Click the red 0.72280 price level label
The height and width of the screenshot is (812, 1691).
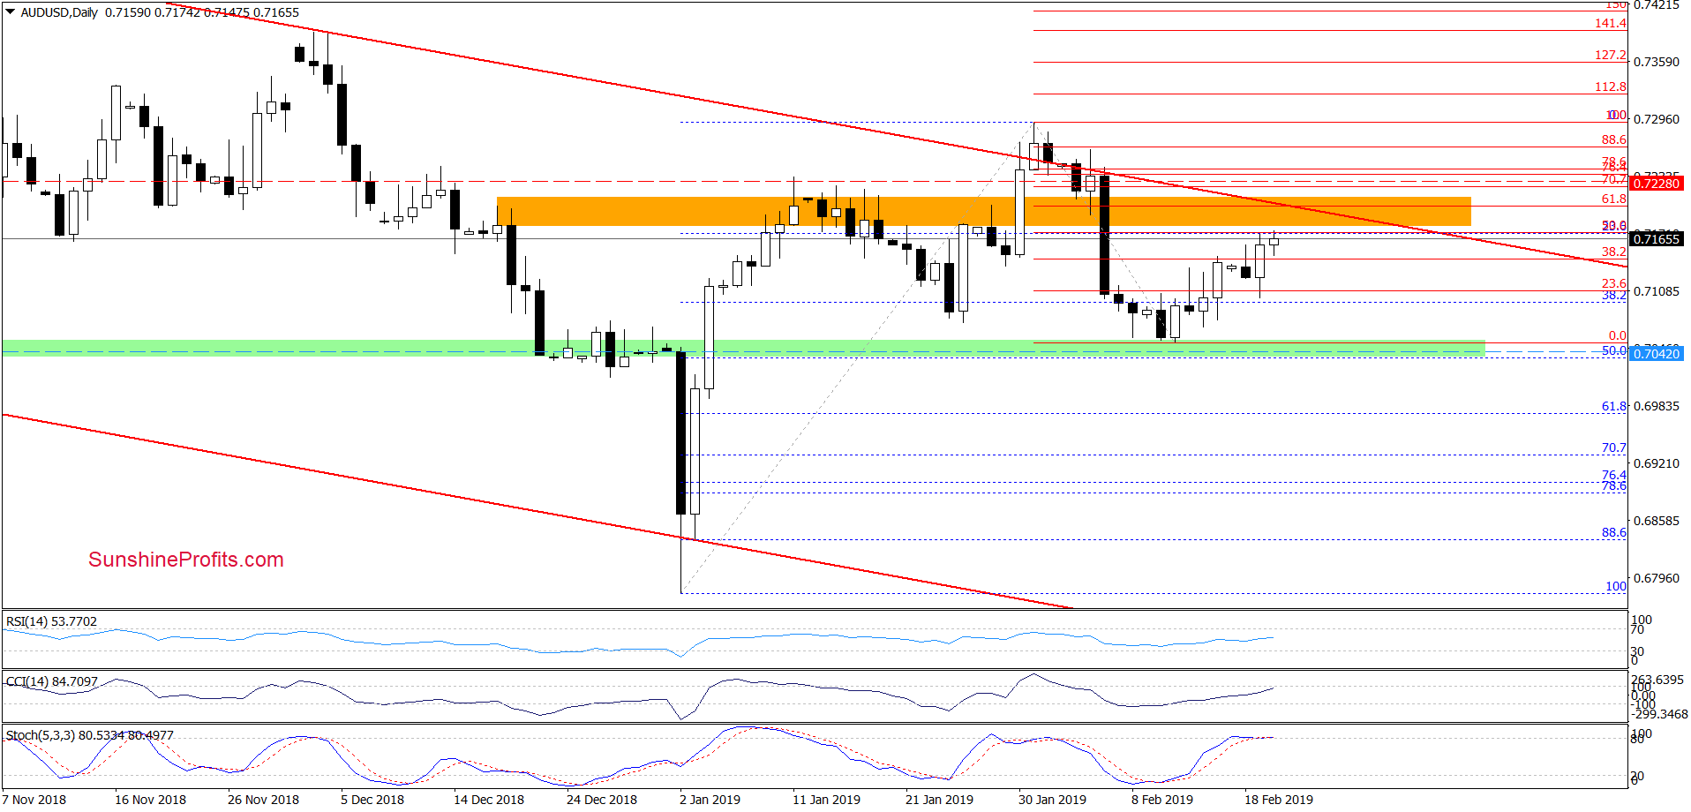tap(1656, 184)
